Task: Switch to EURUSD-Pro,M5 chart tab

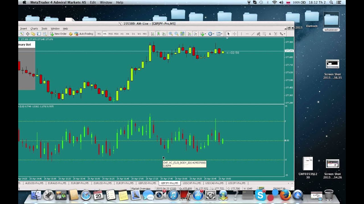Action: (103, 183)
